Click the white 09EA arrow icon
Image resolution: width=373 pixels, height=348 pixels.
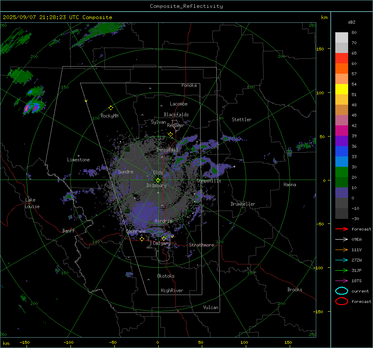(342, 240)
